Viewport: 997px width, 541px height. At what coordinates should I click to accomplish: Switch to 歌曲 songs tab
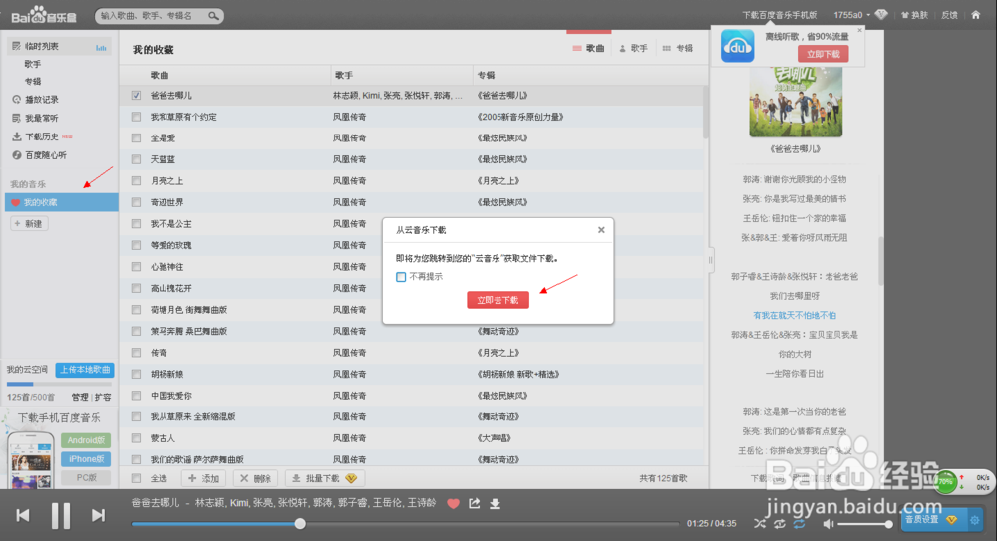pos(589,48)
